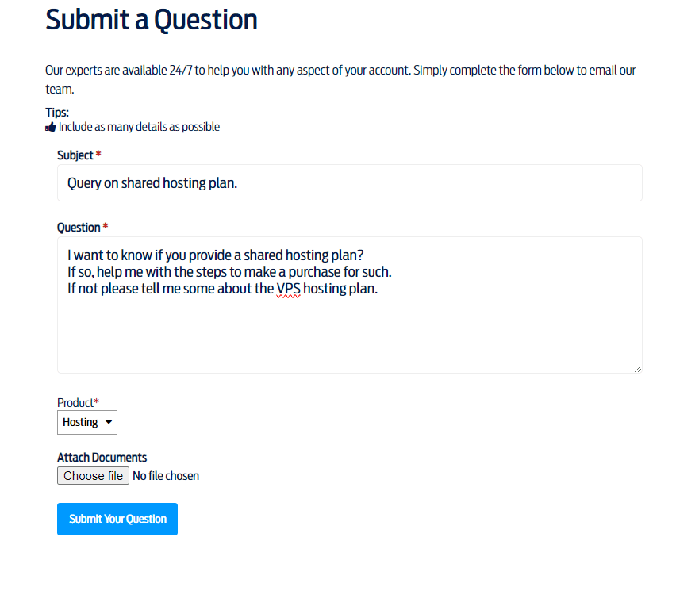Click the Choose file button

93,475
